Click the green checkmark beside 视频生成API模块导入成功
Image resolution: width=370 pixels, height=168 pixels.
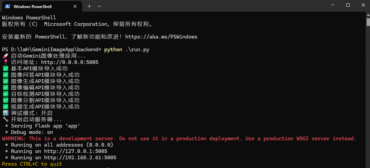[x=5, y=107]
